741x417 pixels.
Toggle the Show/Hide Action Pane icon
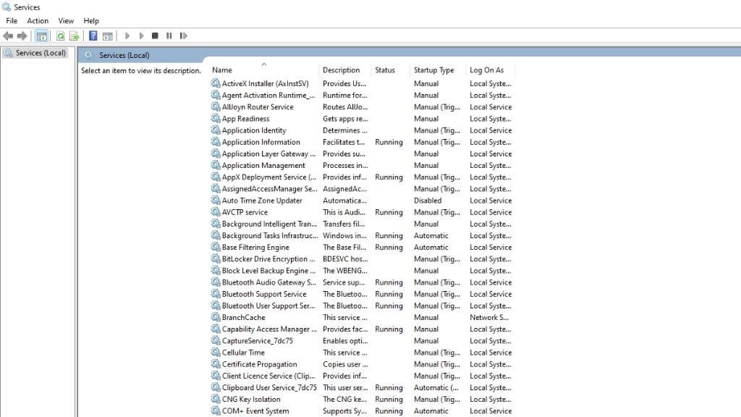(107, 35)
